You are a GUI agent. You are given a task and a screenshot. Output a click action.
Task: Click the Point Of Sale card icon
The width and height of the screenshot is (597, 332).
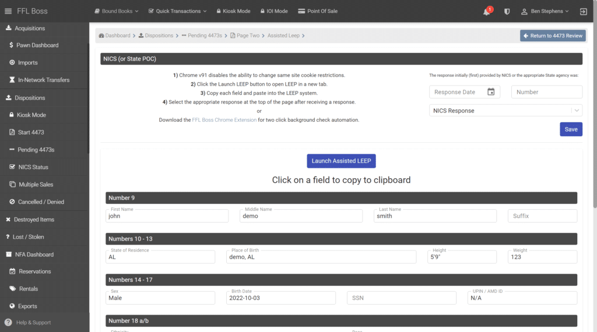coord(301,11)
